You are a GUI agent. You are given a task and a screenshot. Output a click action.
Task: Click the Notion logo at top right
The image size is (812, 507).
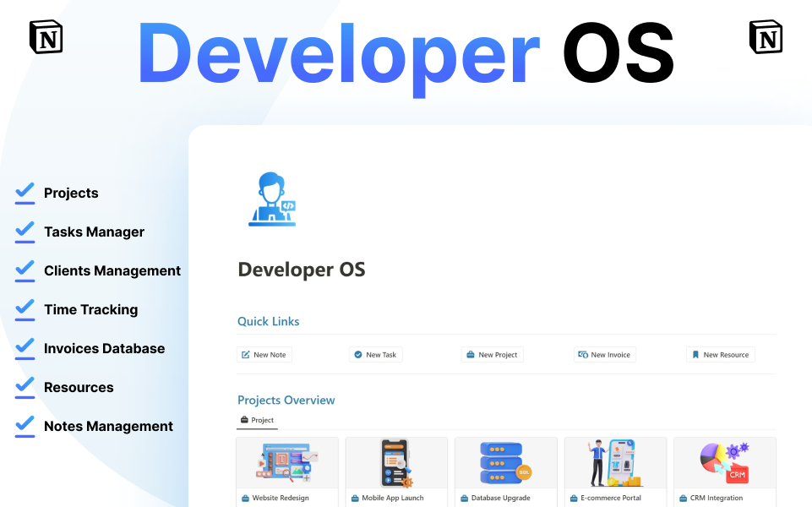tap(766, 37)
